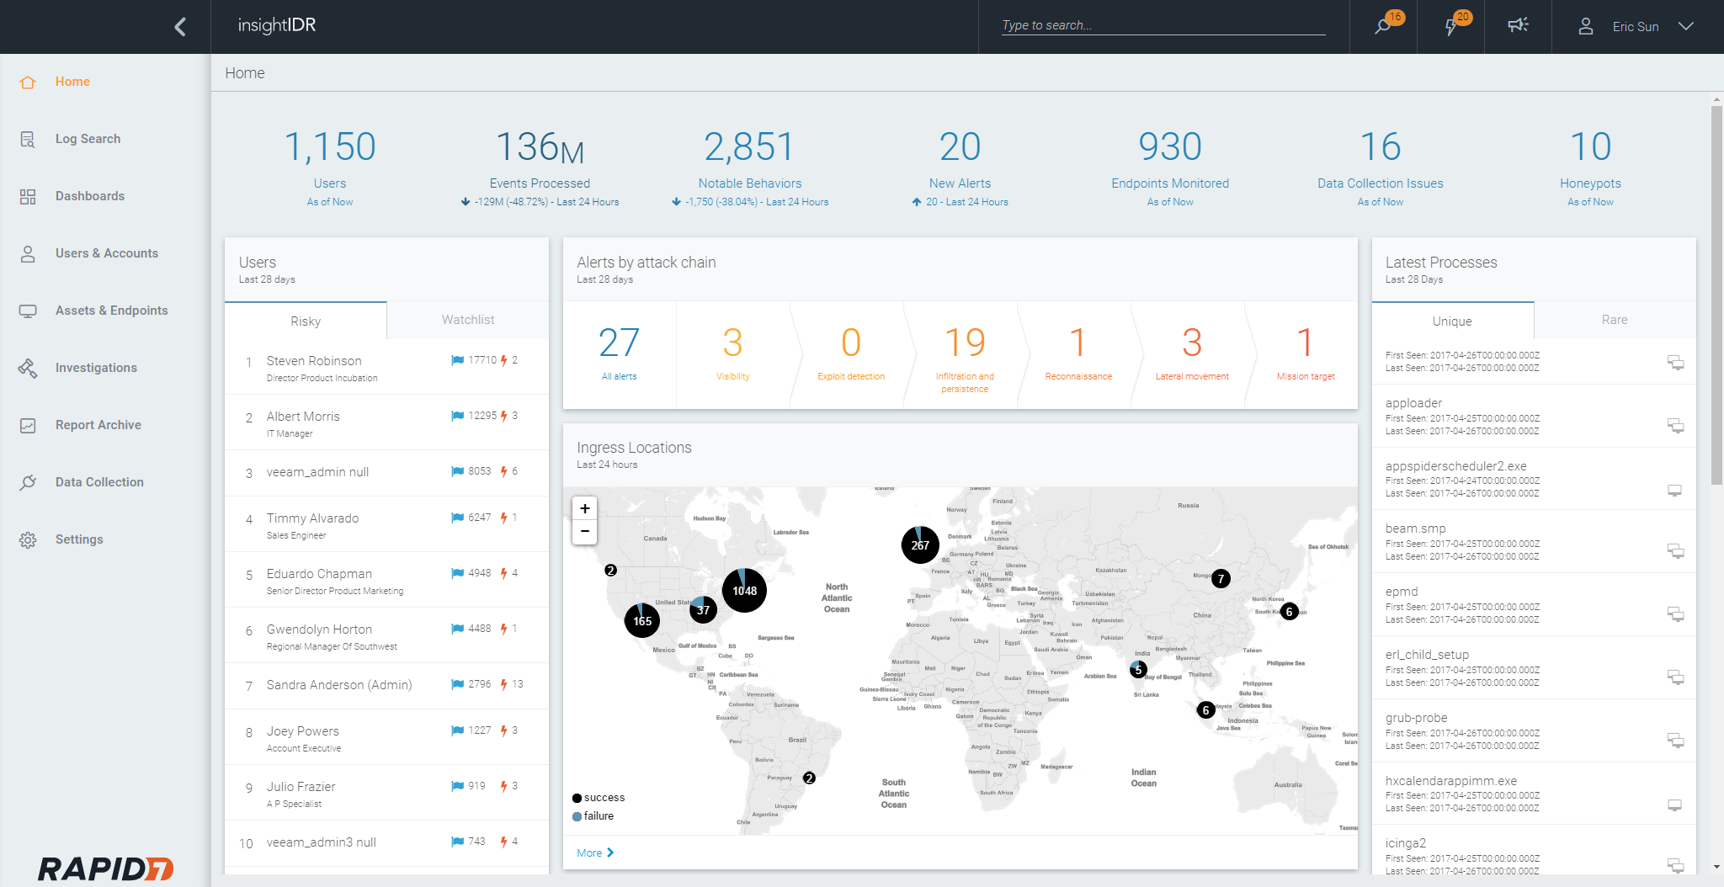Click the apploader process asset icon
This screenshot has width=1724, height=887.
tap(1675, 426)
